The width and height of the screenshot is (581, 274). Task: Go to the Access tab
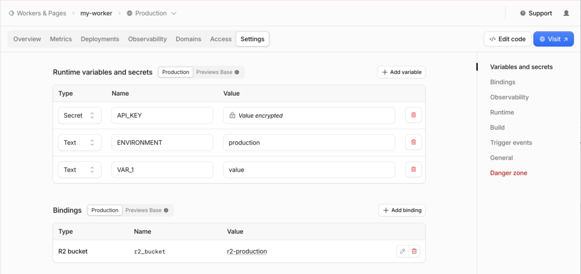tap(221, 39)
